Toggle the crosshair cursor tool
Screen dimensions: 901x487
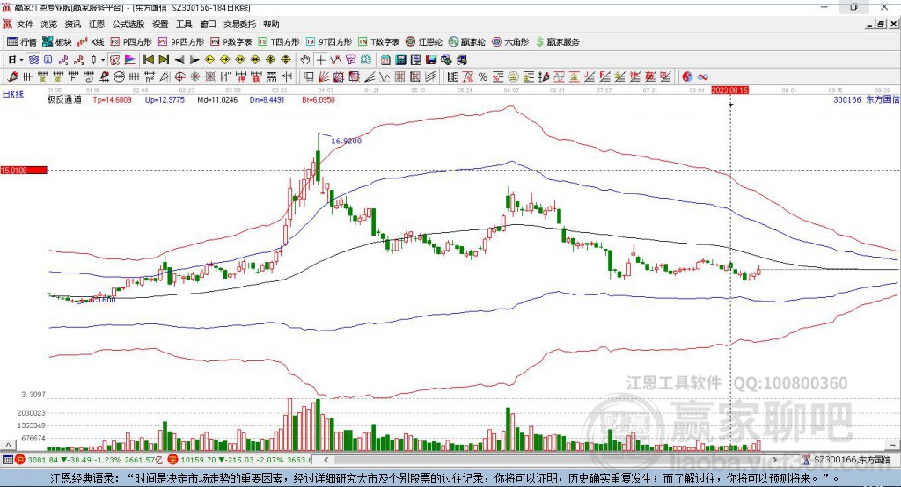click(x=320, y=60)
